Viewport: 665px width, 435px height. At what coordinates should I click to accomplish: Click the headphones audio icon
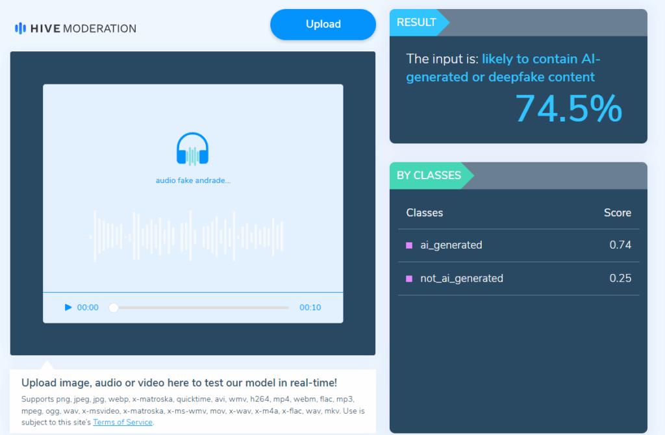pos(192,150)
